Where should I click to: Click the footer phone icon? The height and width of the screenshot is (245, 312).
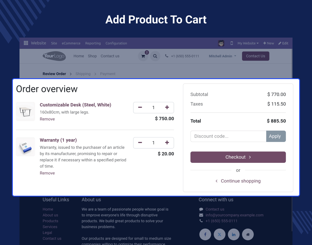pos(201,221)
